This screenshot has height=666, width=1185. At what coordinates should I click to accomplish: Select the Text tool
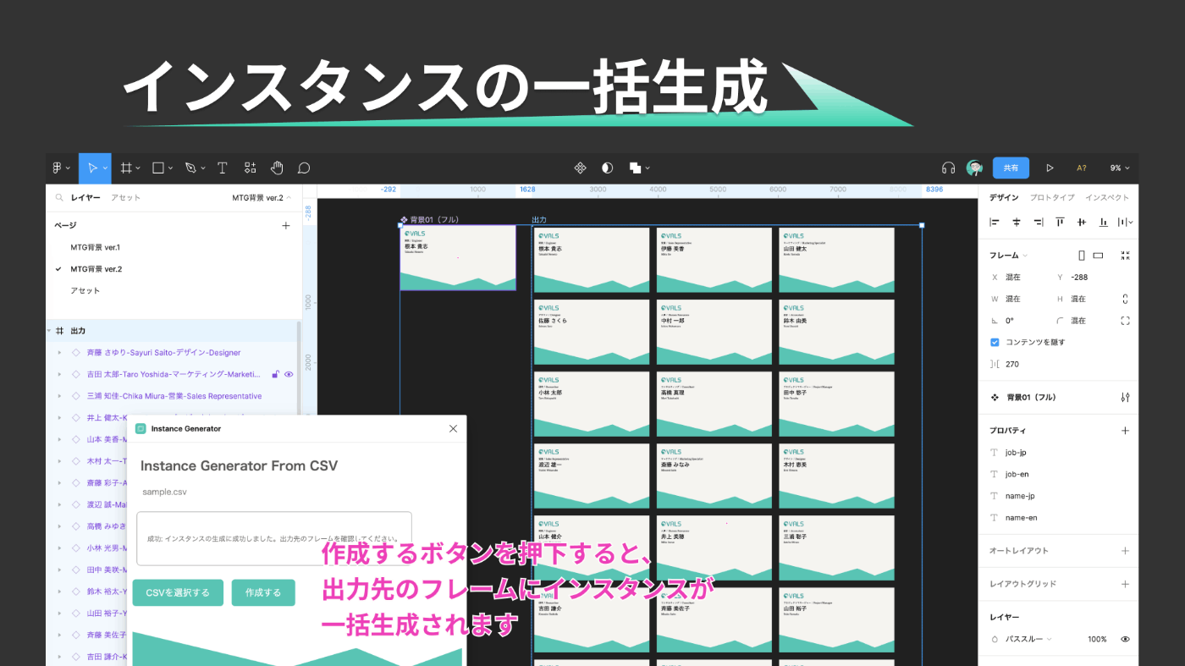coord(223,168)
